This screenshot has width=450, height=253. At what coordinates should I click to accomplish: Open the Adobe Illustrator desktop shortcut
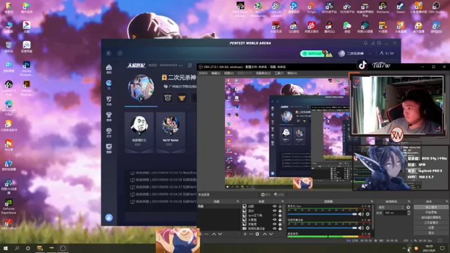tap(26, 88)
